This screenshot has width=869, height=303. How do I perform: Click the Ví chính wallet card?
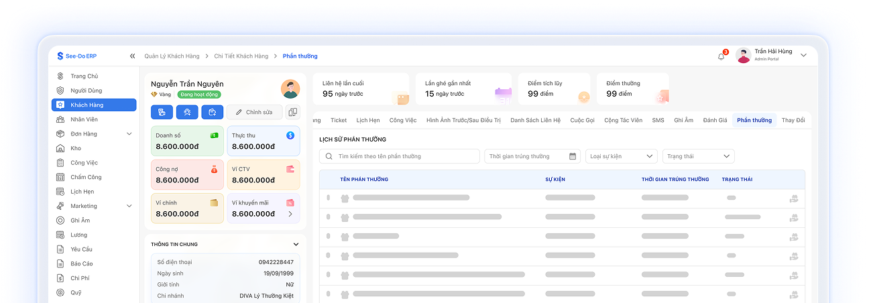(x=187, y=208)
